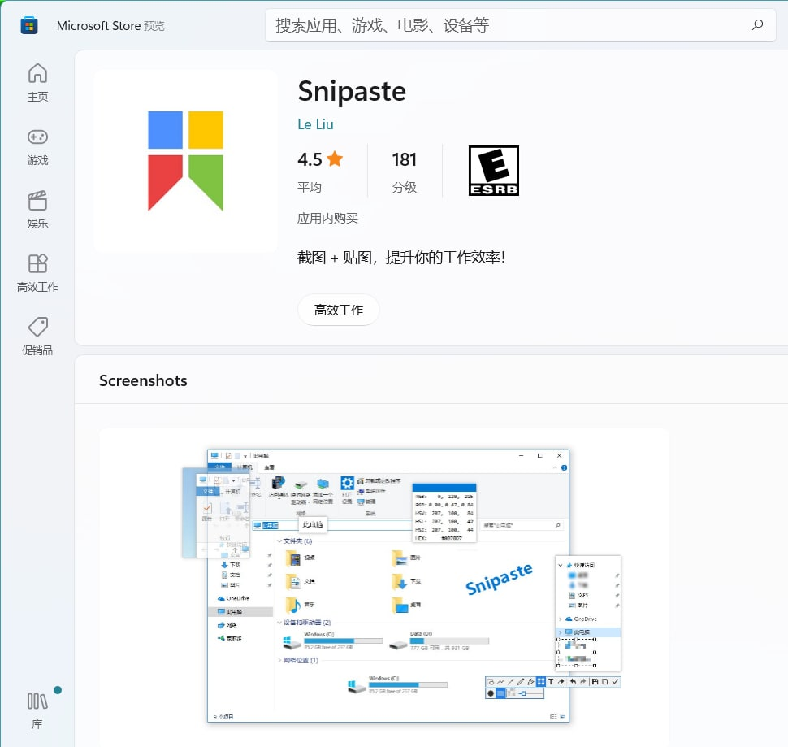Open publisher Le Liu's page
The width and height of the screenshot is (788, 747).
(x=315, y=124)
